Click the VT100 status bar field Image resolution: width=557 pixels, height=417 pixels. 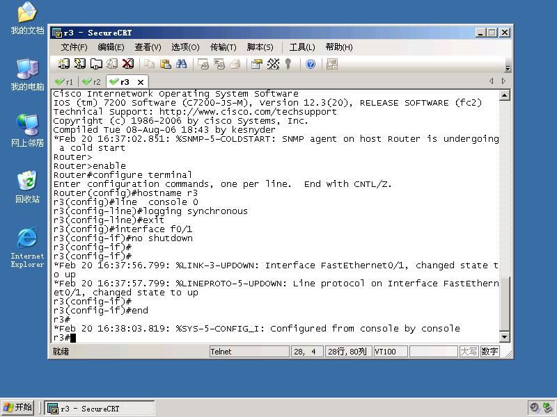(x=390, y=352)
